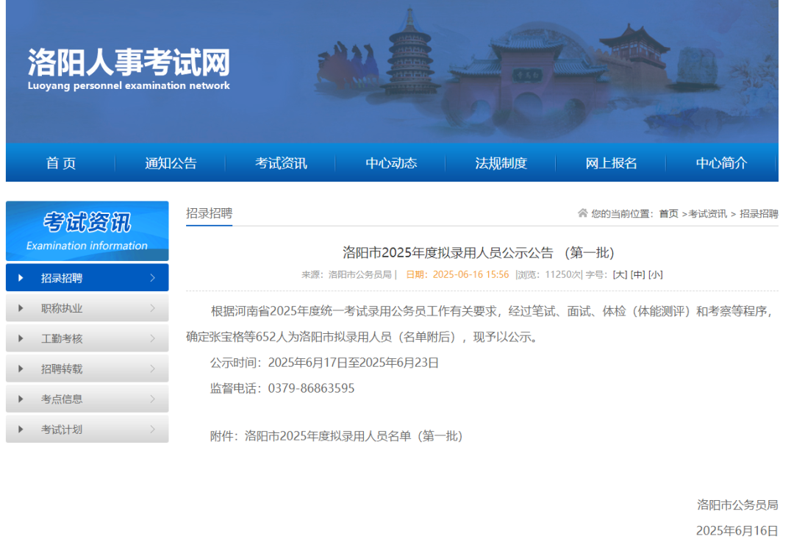
Task: Select the 职称执业 sidebar item
Action: (x=87, y=308)
